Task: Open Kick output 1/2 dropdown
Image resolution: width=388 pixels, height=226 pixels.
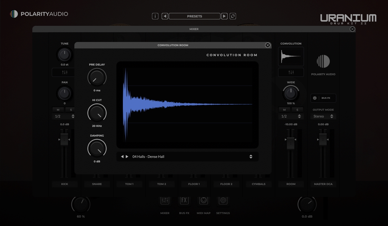Action: coord(65,116)
